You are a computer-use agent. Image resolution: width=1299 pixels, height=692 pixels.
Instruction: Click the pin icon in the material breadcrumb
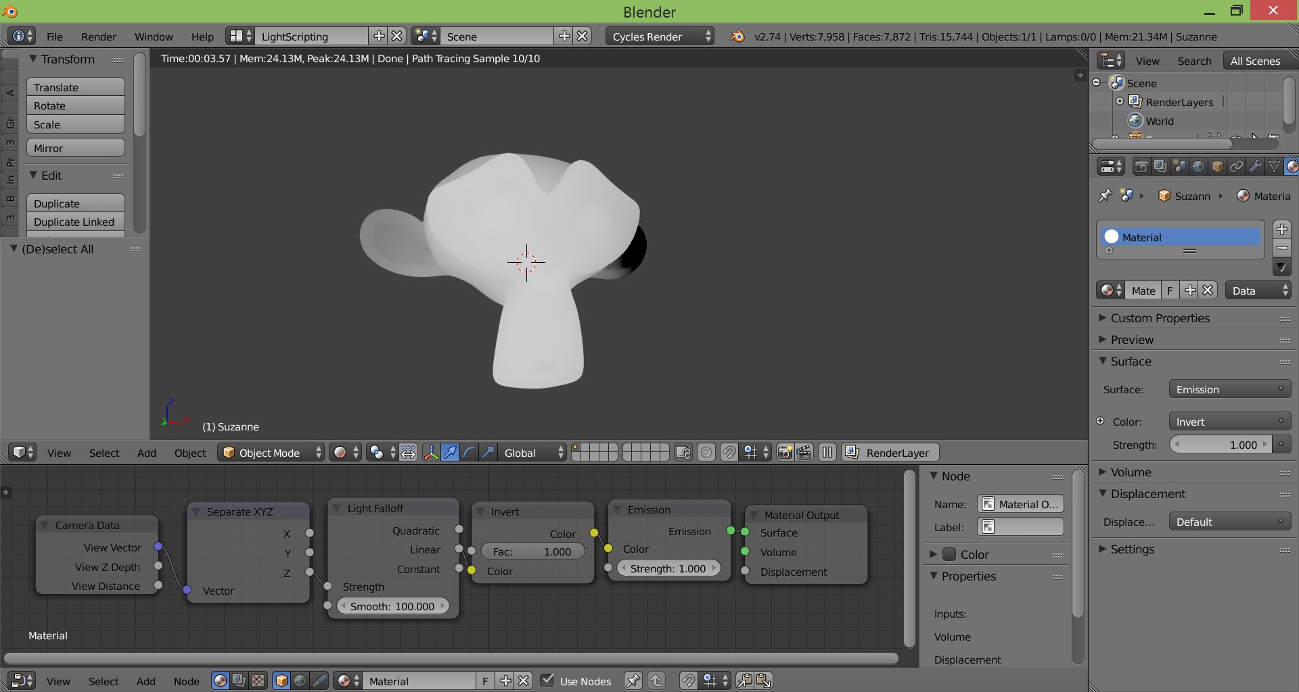(1105, 196)
